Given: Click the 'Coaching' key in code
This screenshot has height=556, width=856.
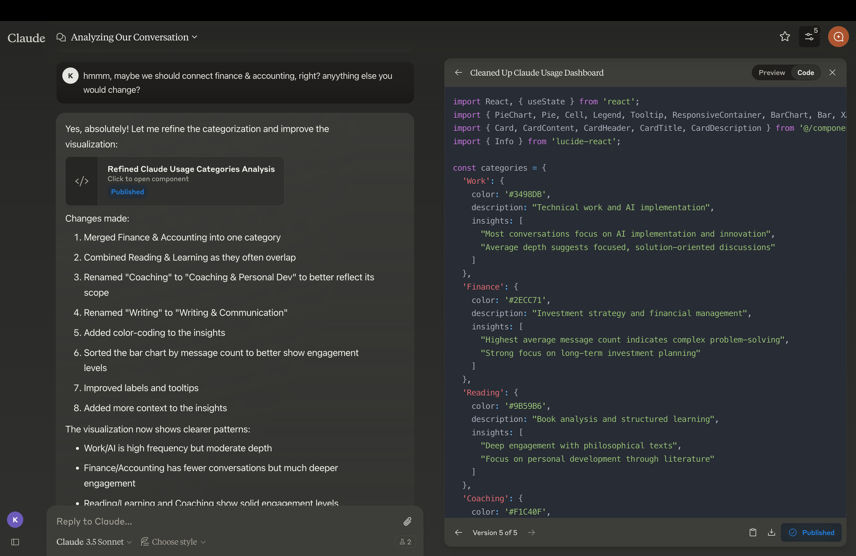Looking at the screenshot, I should pos(486,498).
